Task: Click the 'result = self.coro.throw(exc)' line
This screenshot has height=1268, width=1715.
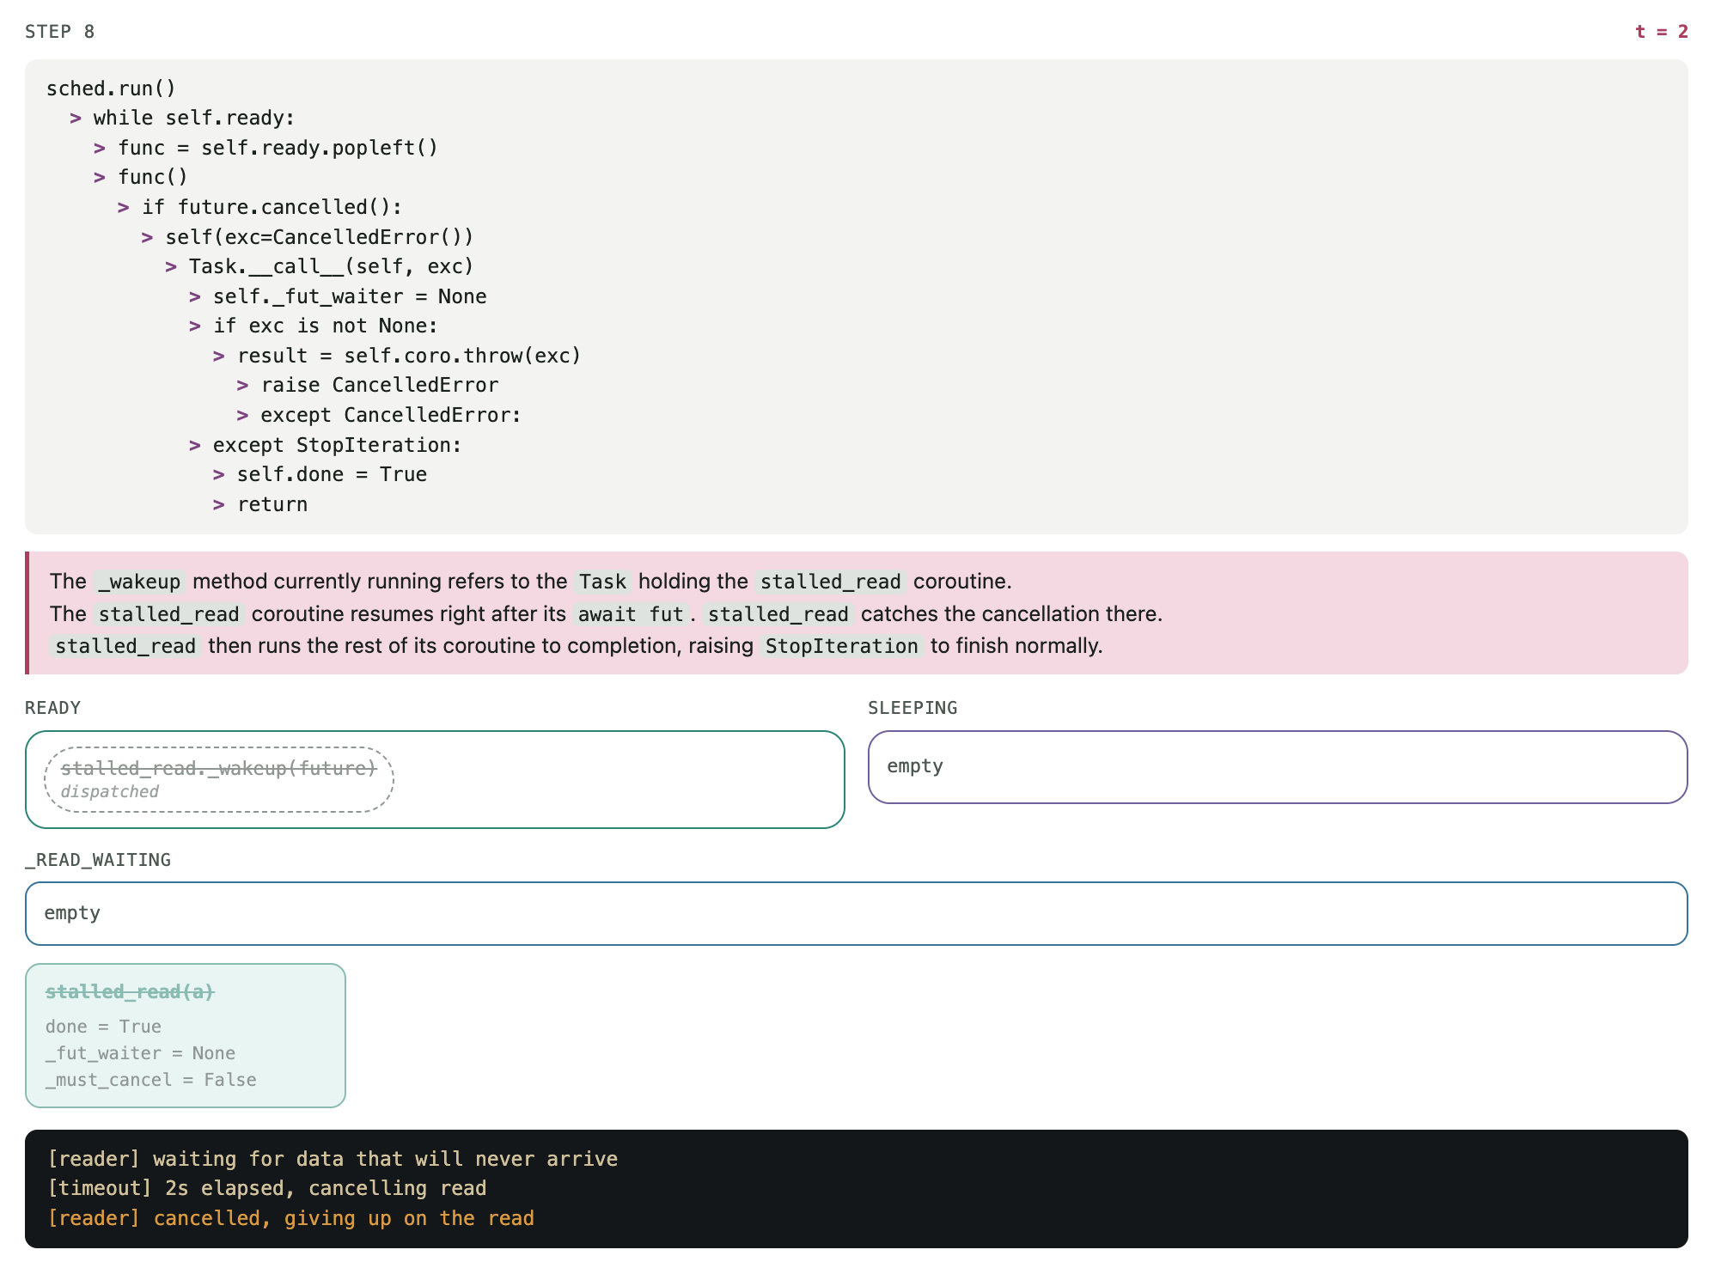Action: (409, 356)
